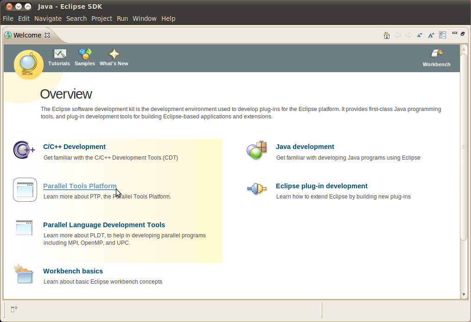
Task: Open the Java development link
Action: click(305, 147)
